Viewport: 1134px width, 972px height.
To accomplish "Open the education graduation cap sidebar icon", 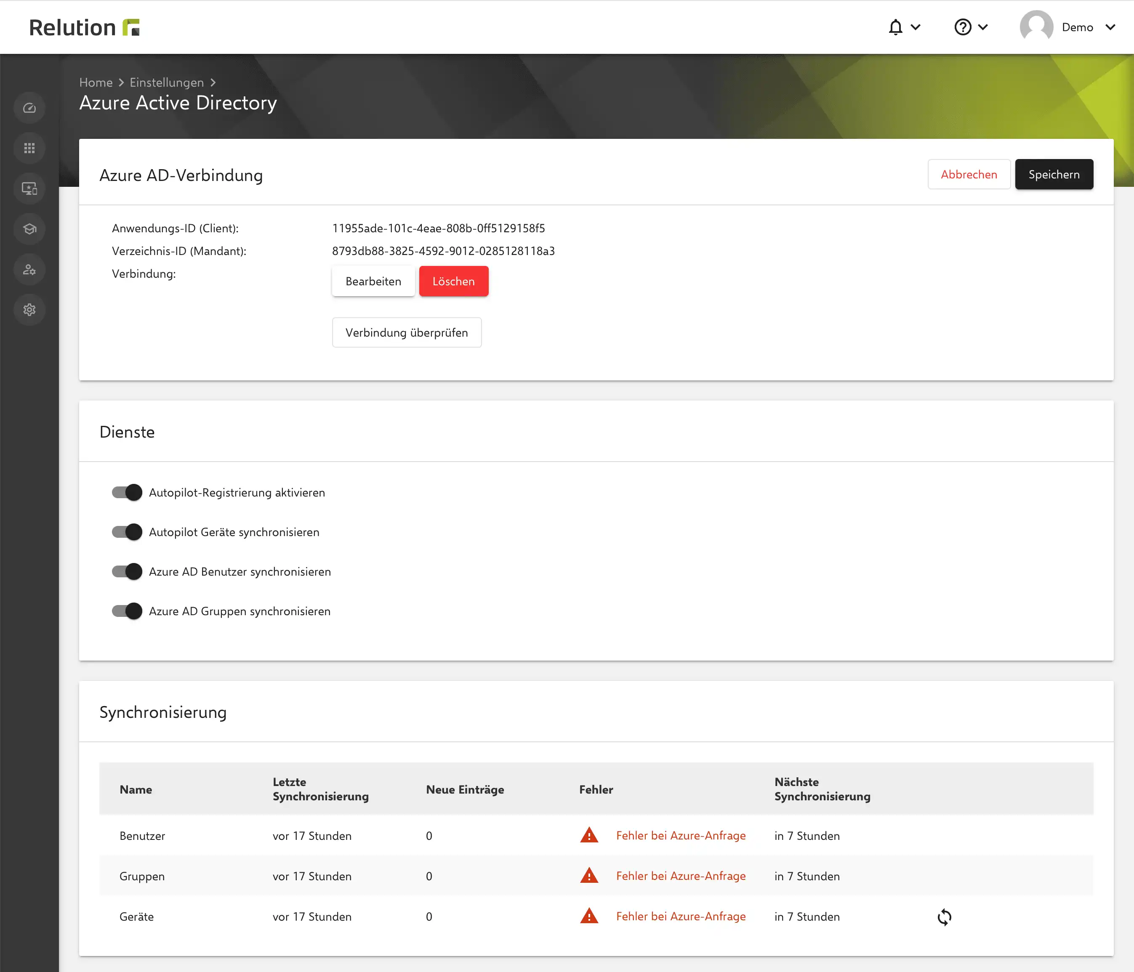I will (x=29, y=228).
